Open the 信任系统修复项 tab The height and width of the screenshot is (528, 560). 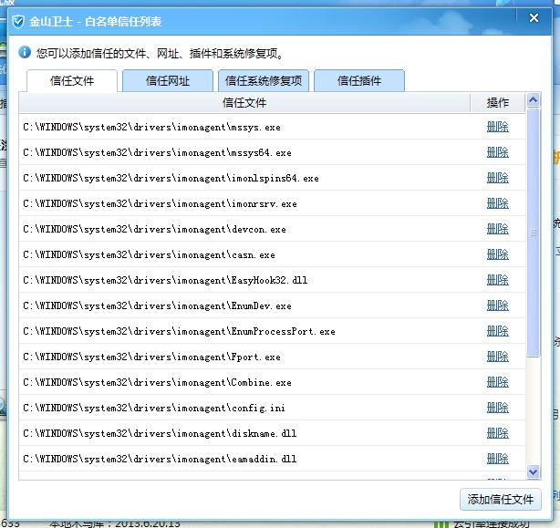pyautogui.click(x=264, y=80)
